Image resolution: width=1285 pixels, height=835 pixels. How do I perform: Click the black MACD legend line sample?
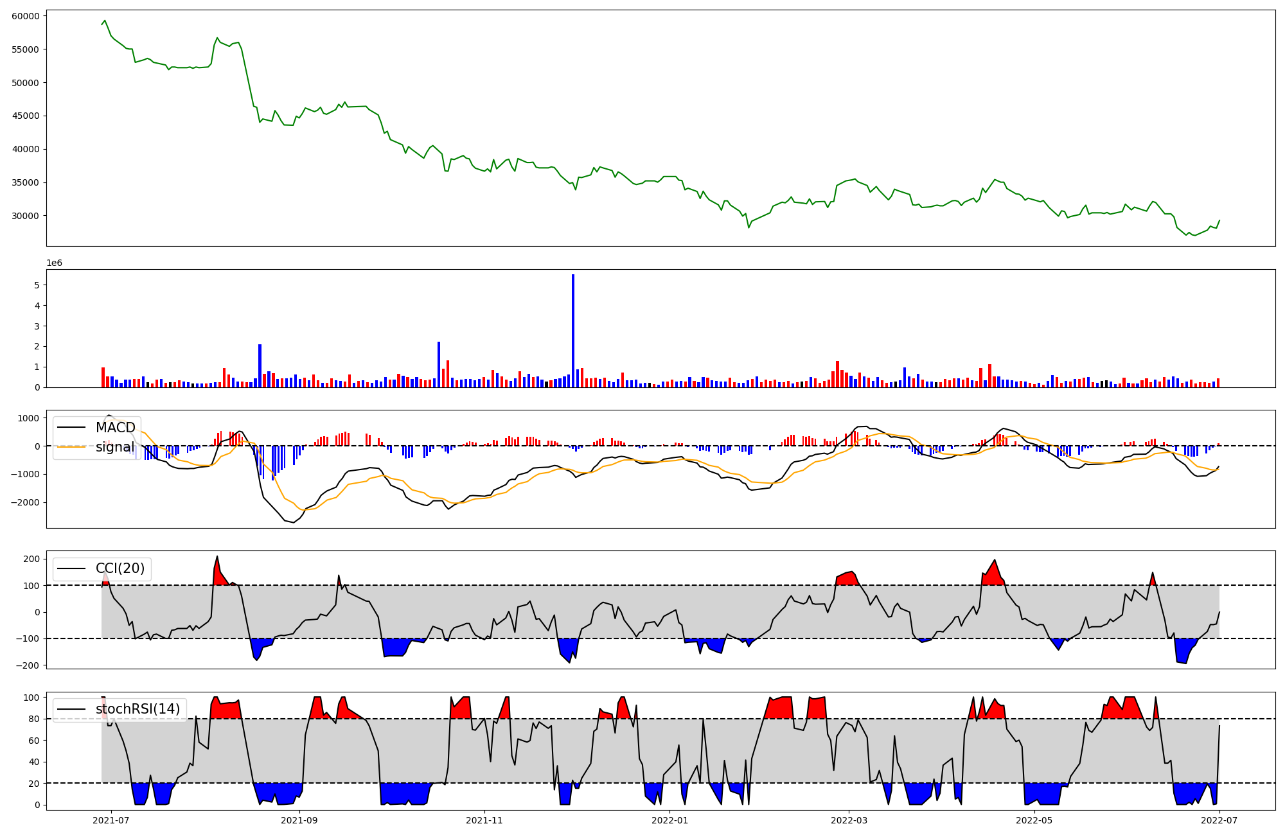click(x=71, y=428)
